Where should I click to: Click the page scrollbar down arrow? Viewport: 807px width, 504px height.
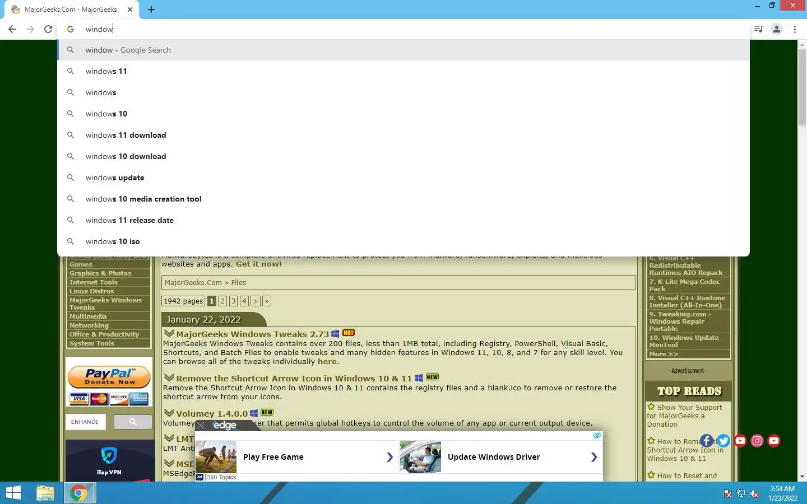[x=802, y=477]
